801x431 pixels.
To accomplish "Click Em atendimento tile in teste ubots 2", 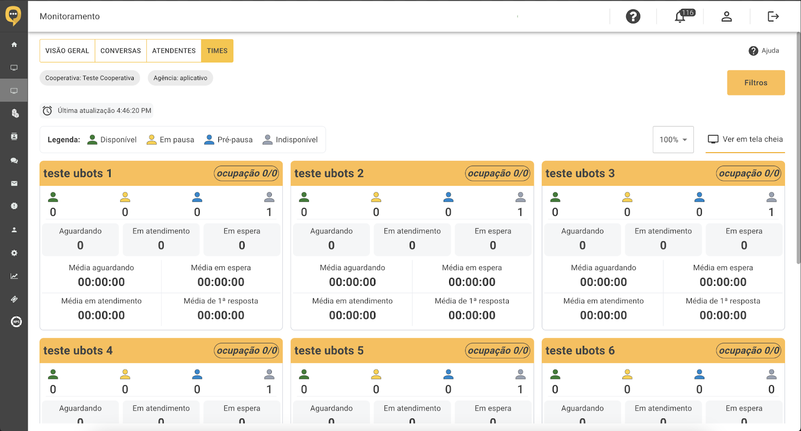I will pos(412,239).
